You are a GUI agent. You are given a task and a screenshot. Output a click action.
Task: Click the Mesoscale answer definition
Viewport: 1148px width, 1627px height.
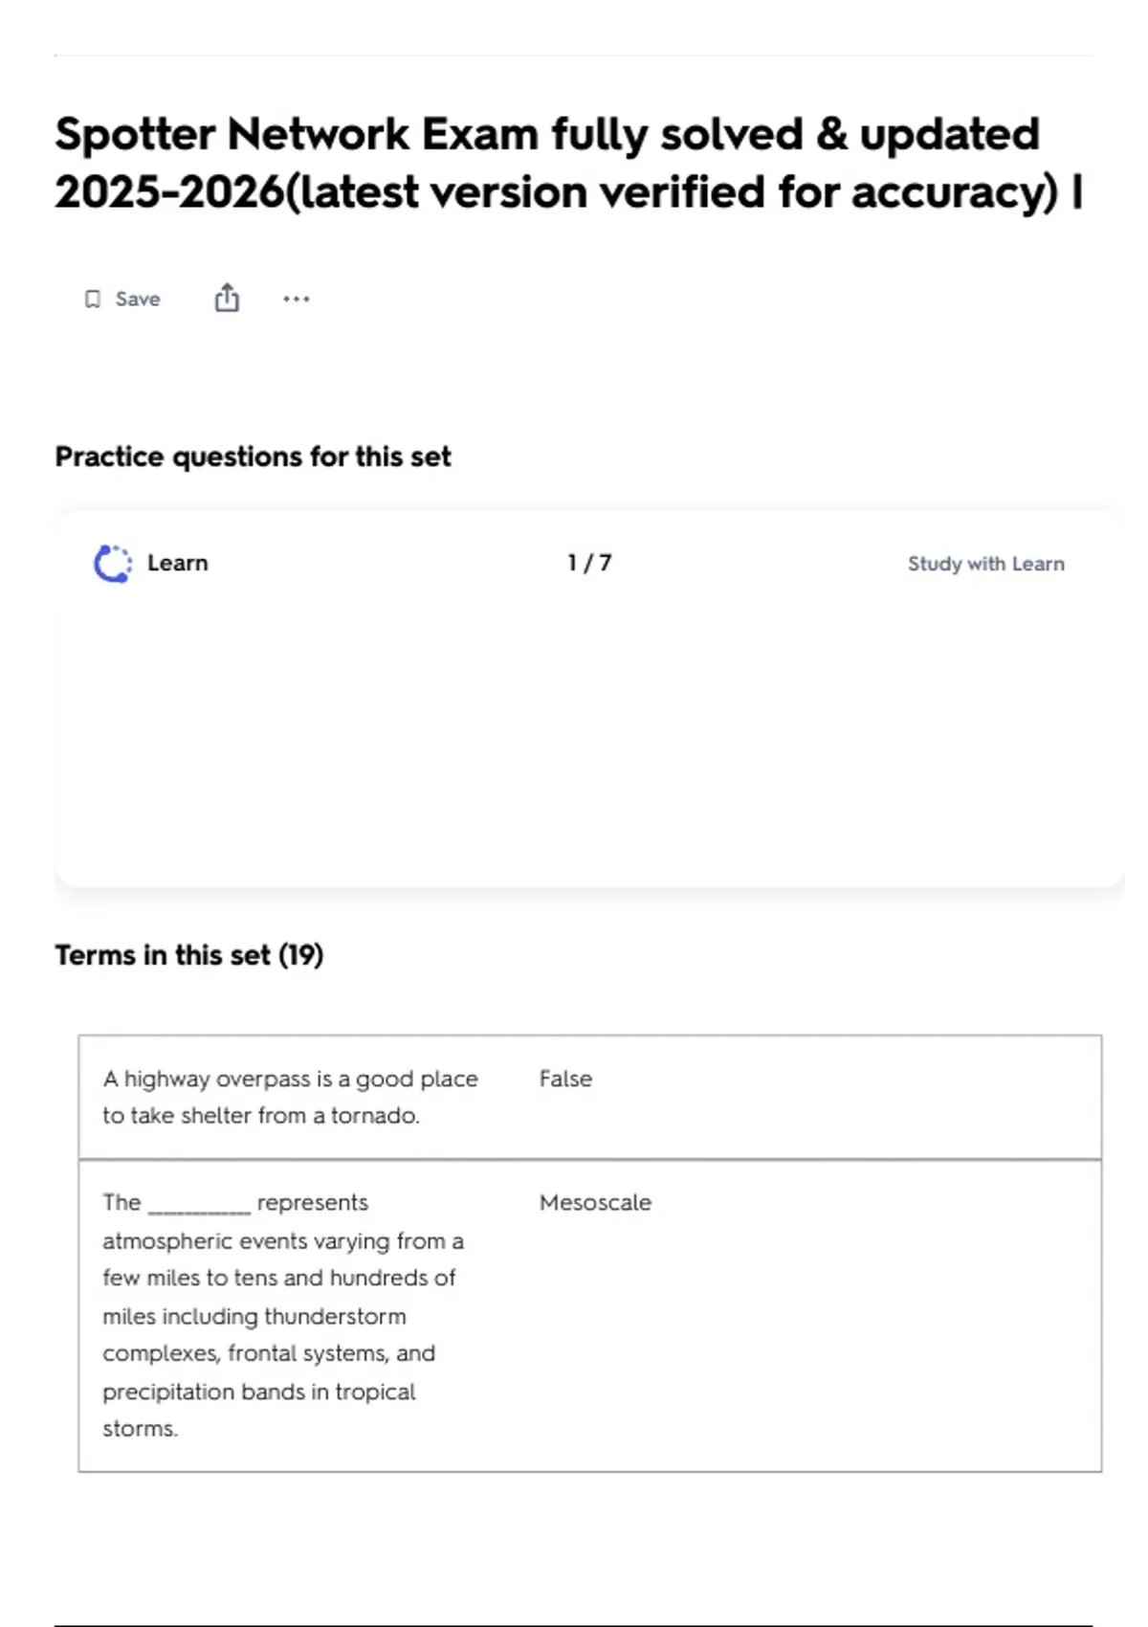595,1202
